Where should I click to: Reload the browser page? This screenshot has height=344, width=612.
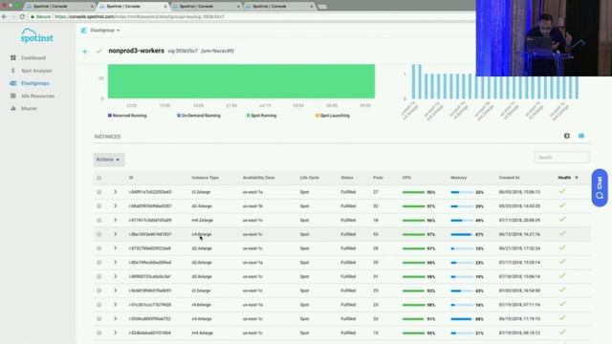point(22,17)
